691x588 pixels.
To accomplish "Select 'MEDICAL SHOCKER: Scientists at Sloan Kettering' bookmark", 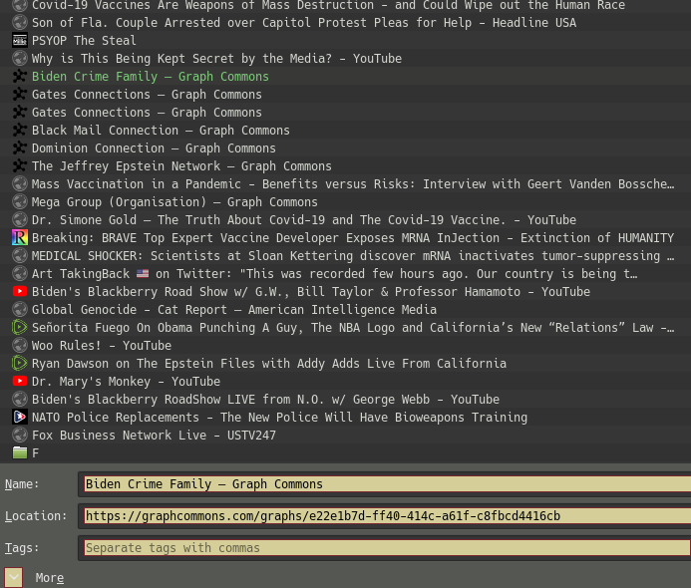I will click(x=345, y=255).
